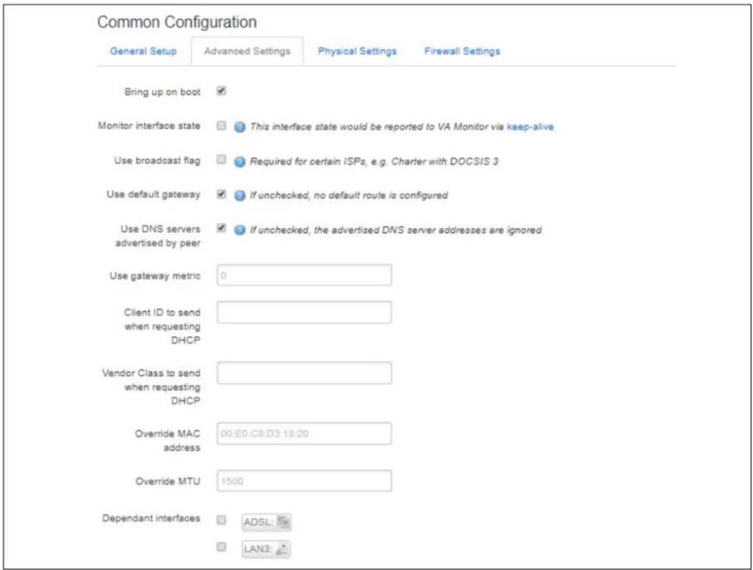Click the Client ID DHCP input field
The height and width of the screenshot is (570, 753).
(304, 312)
